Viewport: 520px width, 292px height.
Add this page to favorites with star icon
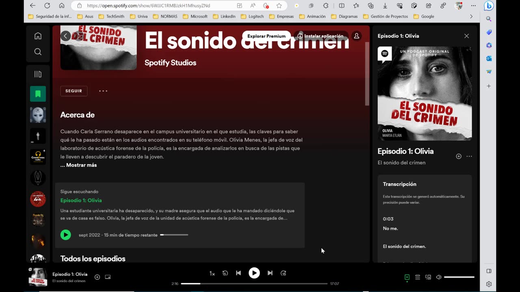279,6
